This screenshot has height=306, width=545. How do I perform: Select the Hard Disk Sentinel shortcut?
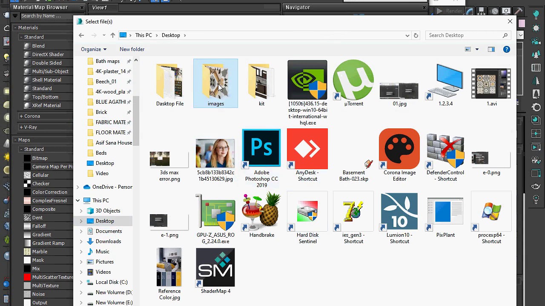click(x=307, y=218)
